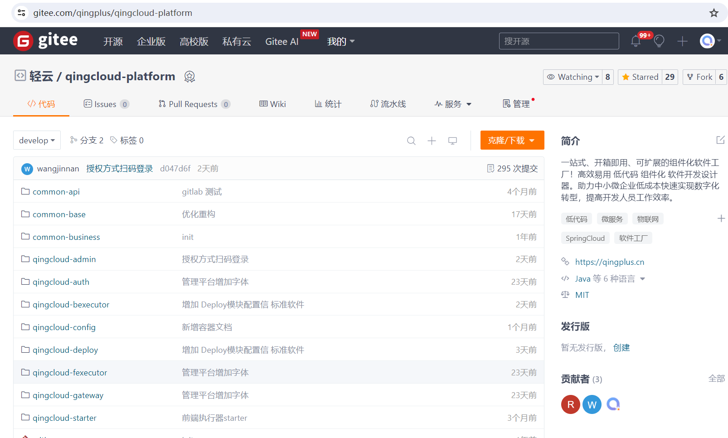Open the MIT license link
This screenshot has width=728, height=438.
582,295
